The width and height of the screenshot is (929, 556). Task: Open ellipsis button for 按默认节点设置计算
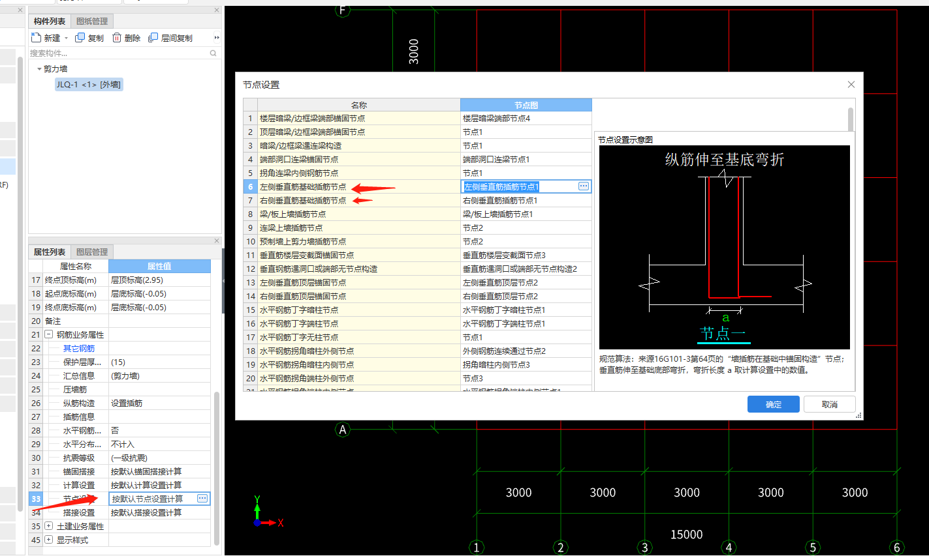click(202, 499)
